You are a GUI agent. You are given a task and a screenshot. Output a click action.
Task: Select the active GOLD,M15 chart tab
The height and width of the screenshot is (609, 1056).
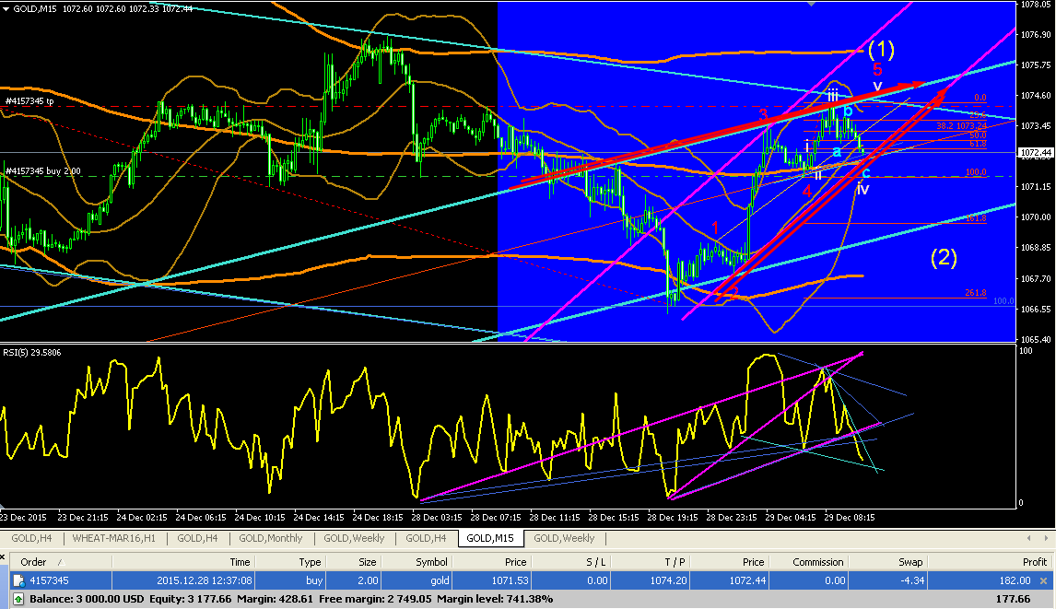[x=490, y=538]
